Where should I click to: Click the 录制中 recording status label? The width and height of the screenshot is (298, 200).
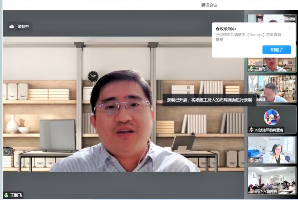[23, 26]
